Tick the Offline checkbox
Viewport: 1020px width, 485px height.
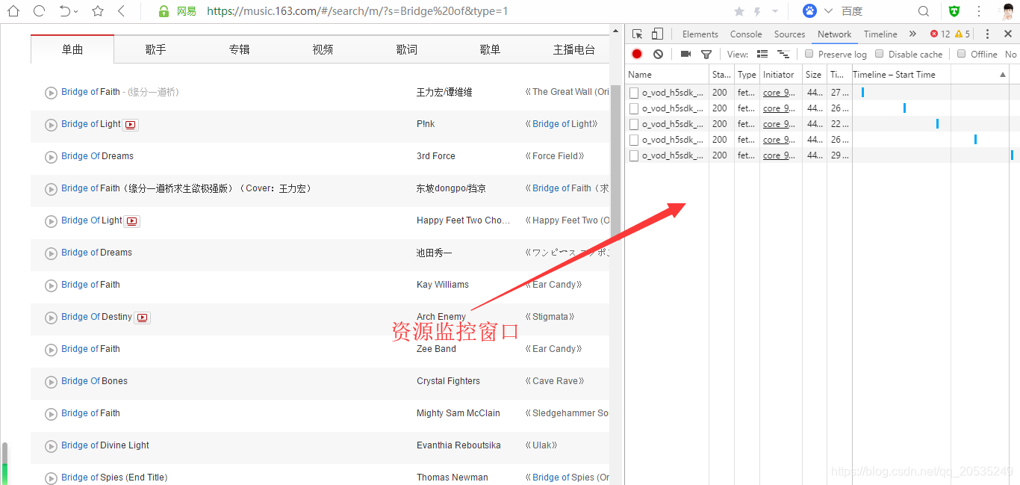tap(961, 54)
